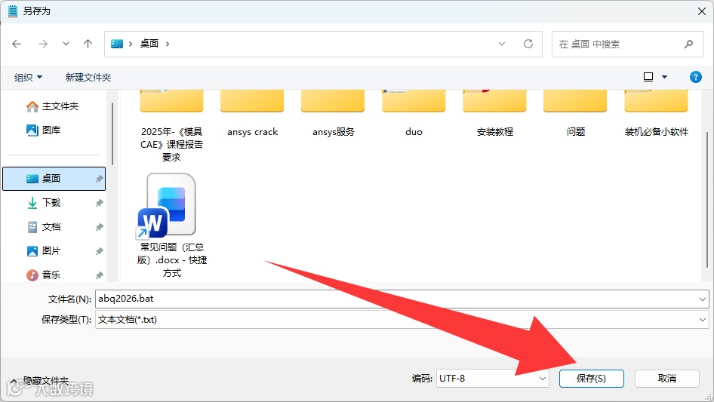Viewport: 714px width, 402px height.
Task: Go forward with the right arrow
Action: tap(43, 44)
